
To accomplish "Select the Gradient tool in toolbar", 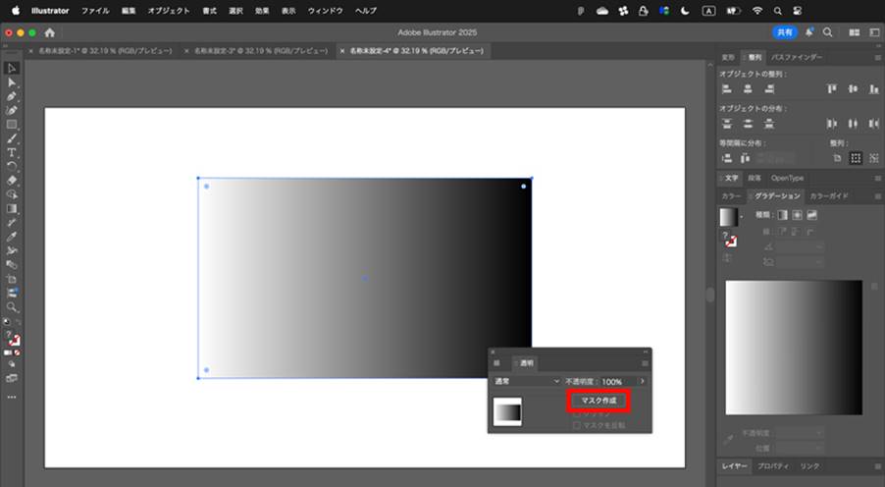I will tap(12, 208).
